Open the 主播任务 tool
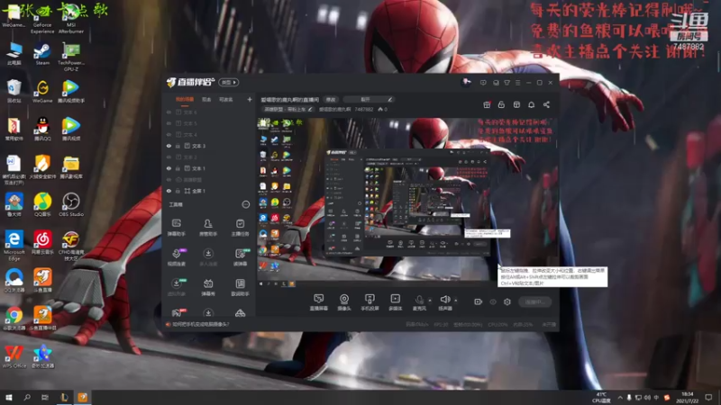 coord(240,228)
